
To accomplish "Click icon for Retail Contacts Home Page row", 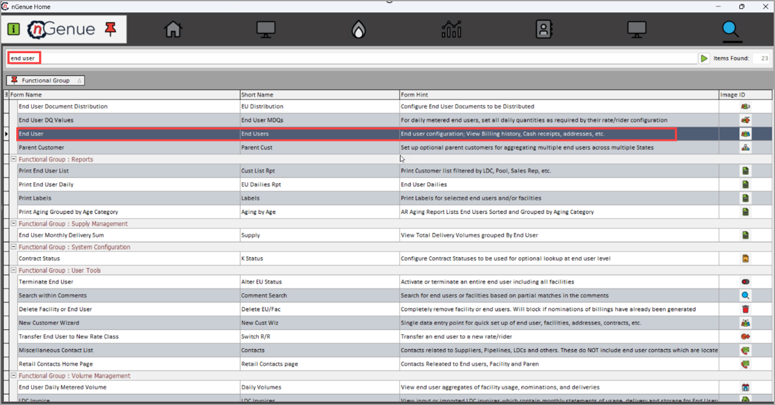I will [x=745, y=364].
